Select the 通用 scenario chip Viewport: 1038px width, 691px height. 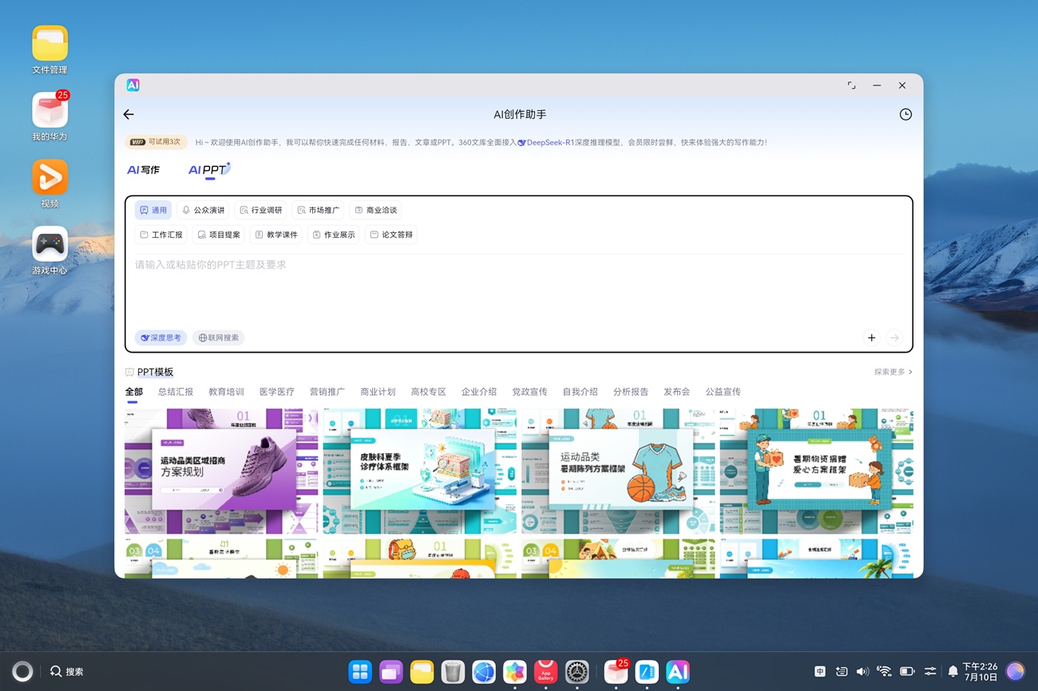(153, 210)
